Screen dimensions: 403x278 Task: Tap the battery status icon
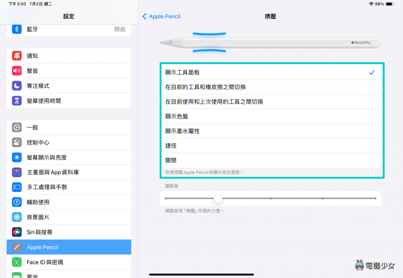(x=390, y=4)
